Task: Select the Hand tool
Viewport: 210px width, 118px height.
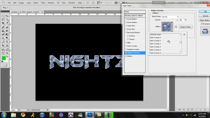Action: (x=3, y=53)
